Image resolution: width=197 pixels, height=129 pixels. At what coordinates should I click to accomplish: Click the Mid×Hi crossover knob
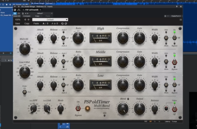[x=25, y=49]
